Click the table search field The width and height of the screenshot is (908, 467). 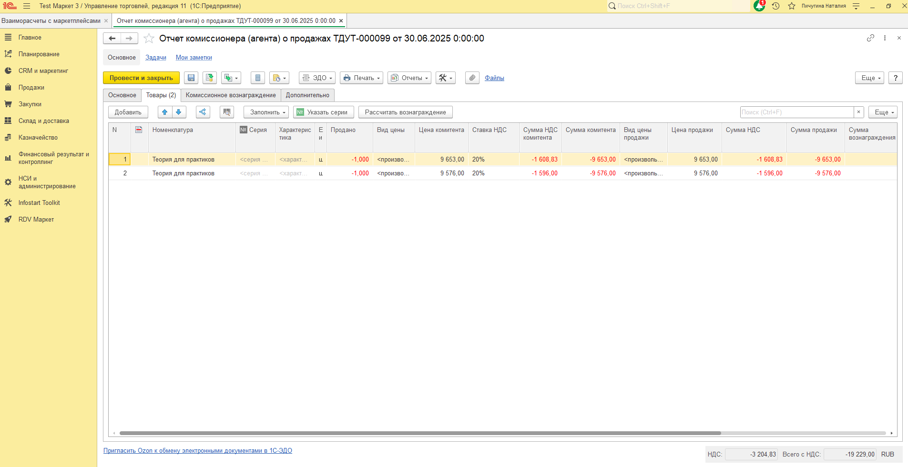[x=796, y=112]
